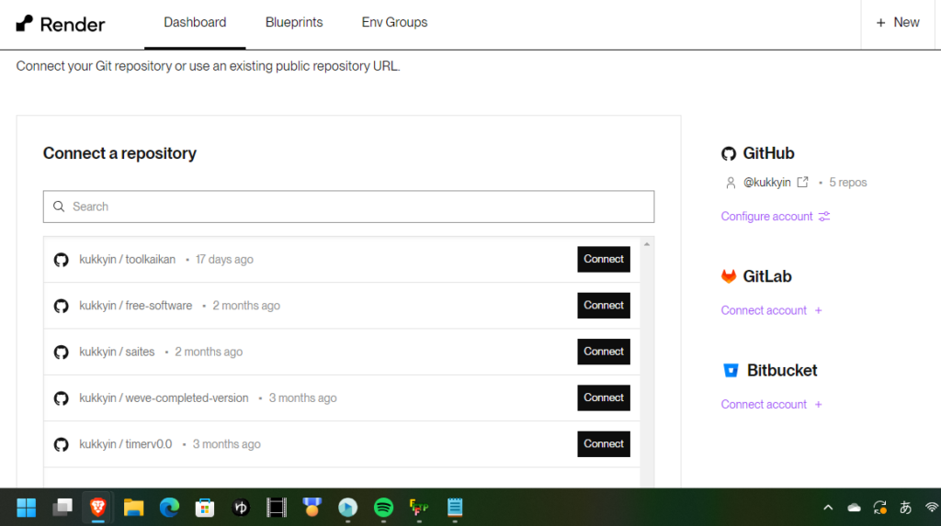
Task: Open File Explorer from the taskbar
Action: pyautogui.click(x=133, y=508)
